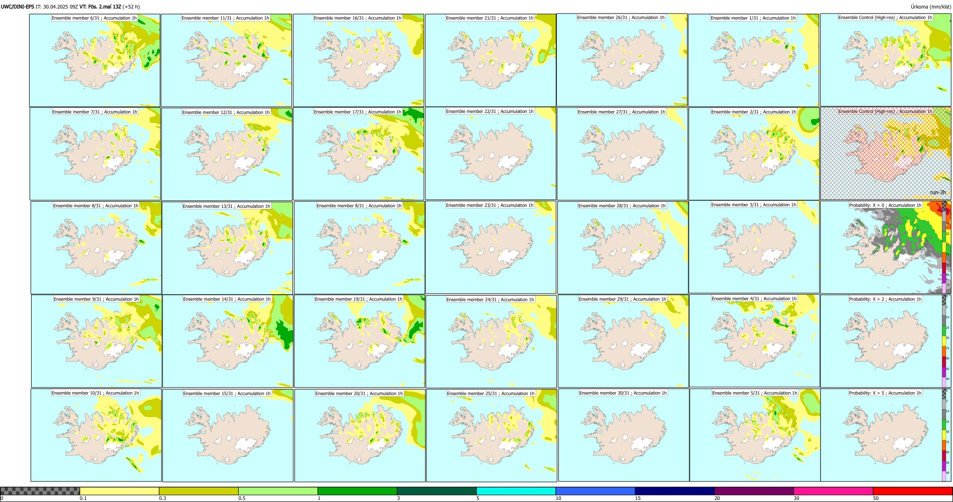
Task: Click the 'Ensemble member 5/31 ; Accumulation 1h' label
Action: click(x=755, y=393)
